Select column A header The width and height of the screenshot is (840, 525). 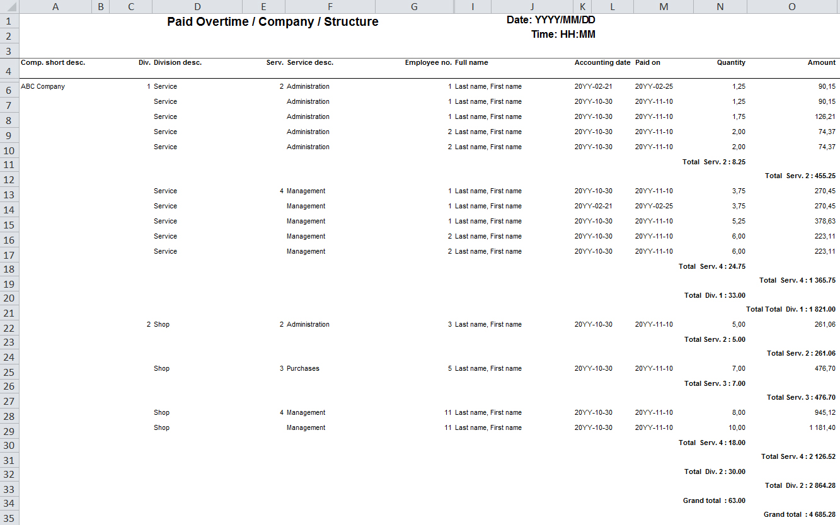click(x=55, y=7)
